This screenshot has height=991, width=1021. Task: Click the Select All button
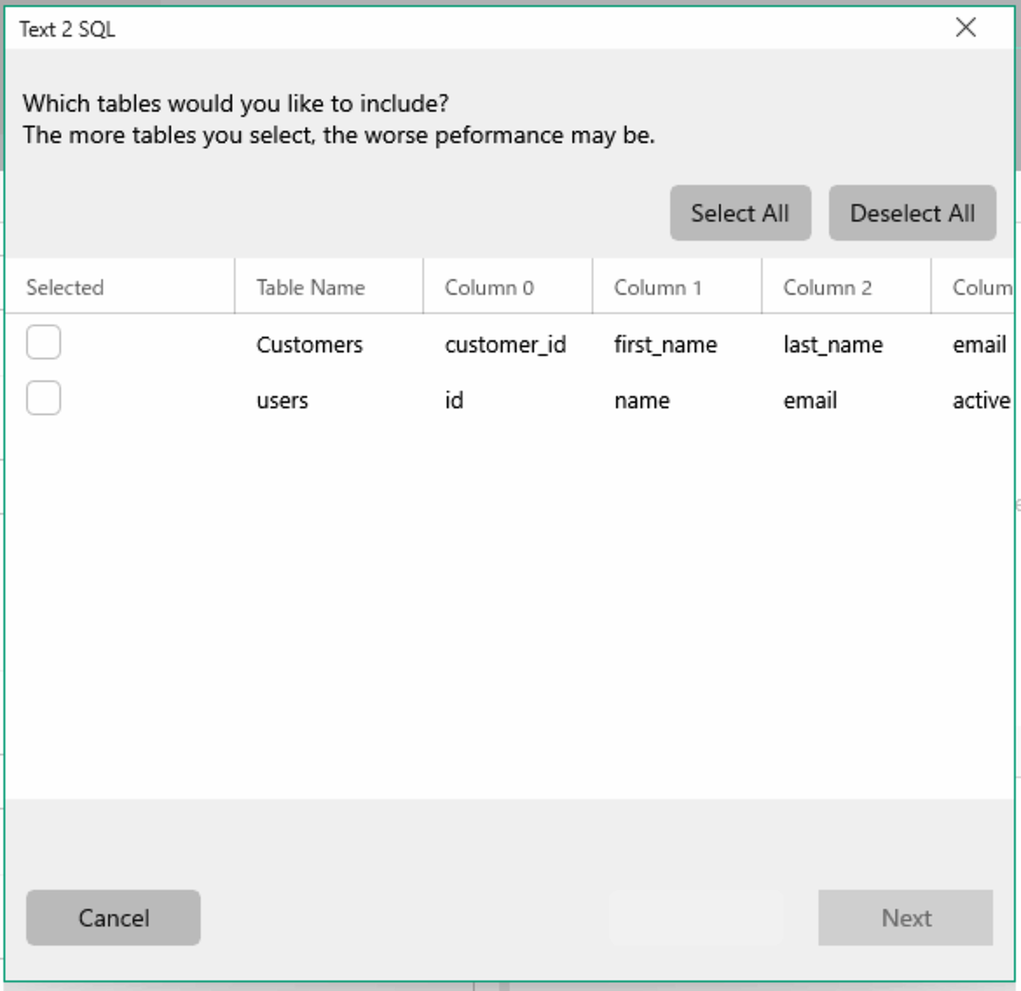click(x=740, y=213)
